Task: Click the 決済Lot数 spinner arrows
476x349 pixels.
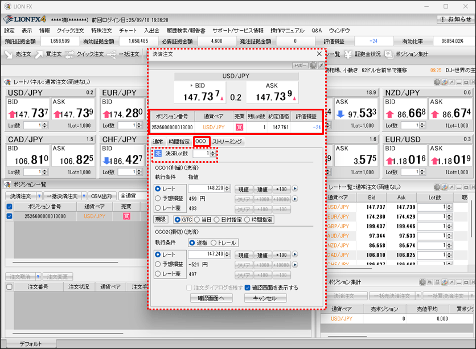Action: pos(213,153)
